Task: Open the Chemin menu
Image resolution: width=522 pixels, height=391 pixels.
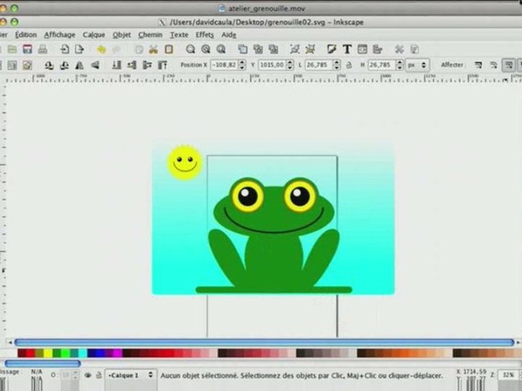Action: (x=150, y=35)
